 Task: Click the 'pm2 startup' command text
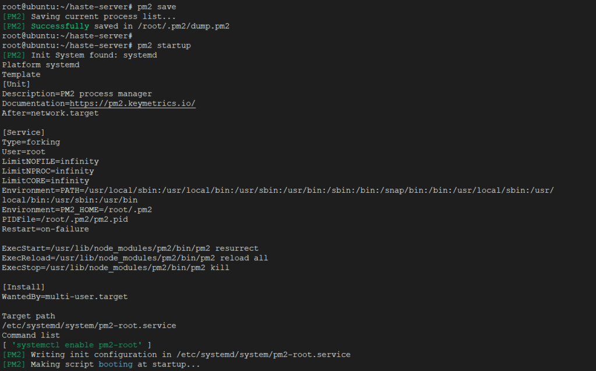164,45
